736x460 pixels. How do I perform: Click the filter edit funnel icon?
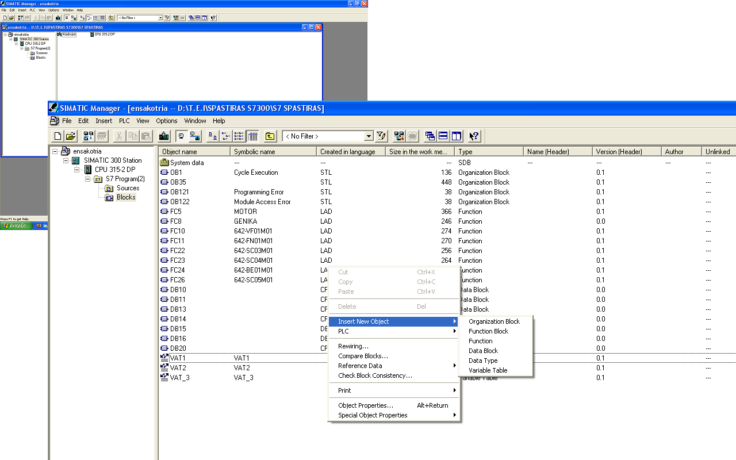pyautogui.click(x=381, y=136)
